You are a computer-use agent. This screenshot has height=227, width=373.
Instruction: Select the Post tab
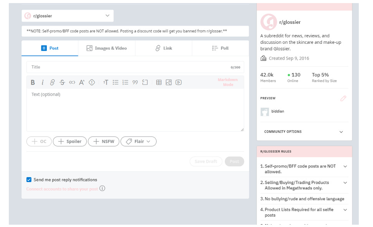tap(50, 48)
